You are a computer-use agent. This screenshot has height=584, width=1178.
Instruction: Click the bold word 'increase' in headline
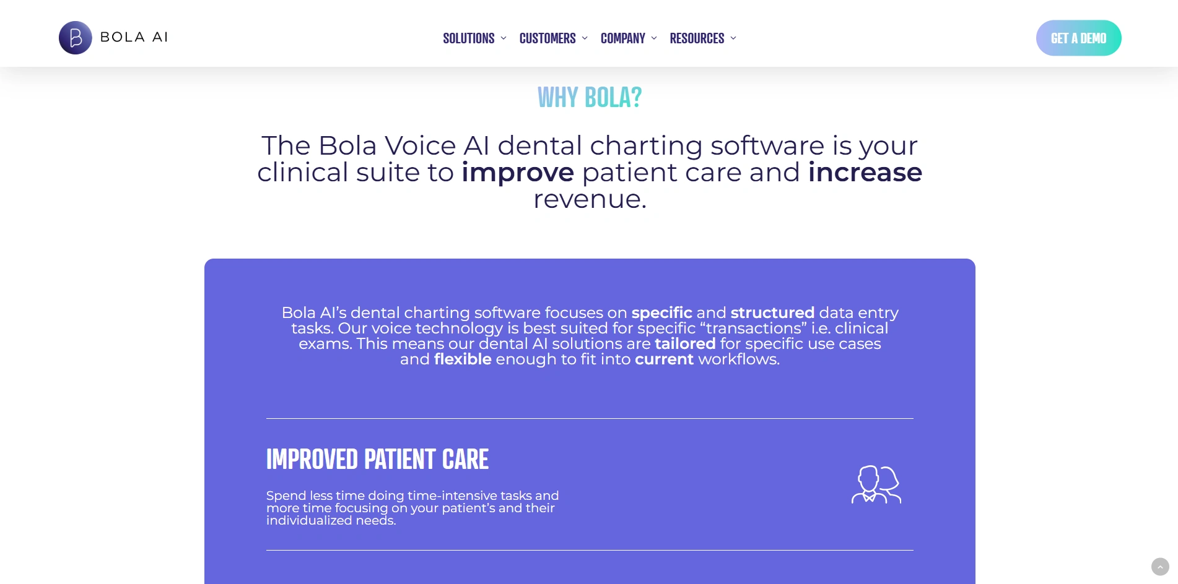(865, 173)
